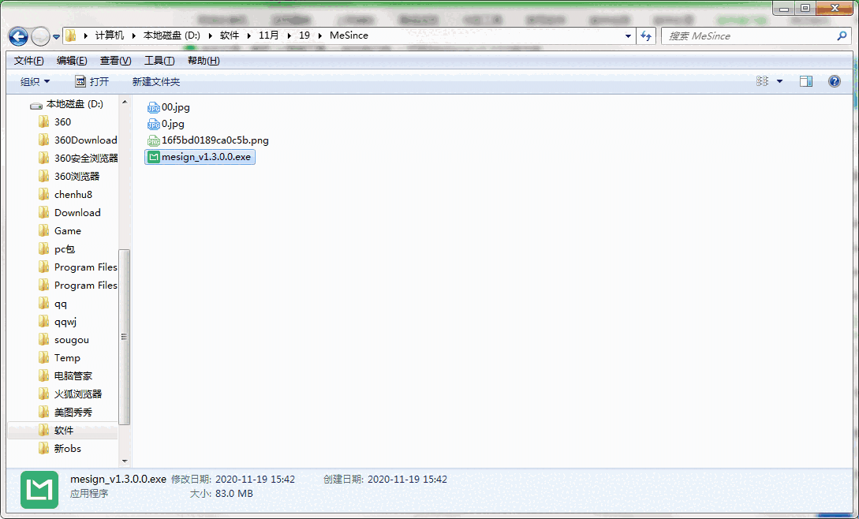Open the Download folder in the tree
This screenshot has height=519, width=859.
tap(77, 213)
